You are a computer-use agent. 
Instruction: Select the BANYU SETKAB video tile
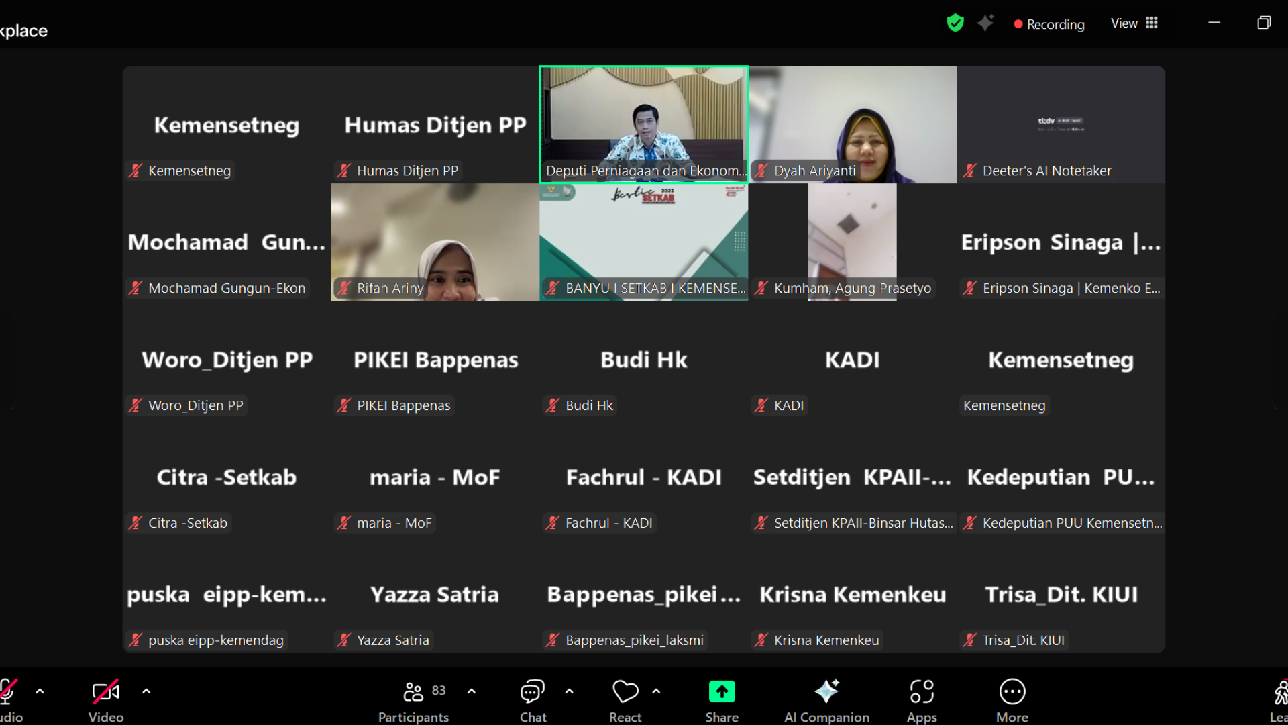pyautogui.click(x=644, y=242)
